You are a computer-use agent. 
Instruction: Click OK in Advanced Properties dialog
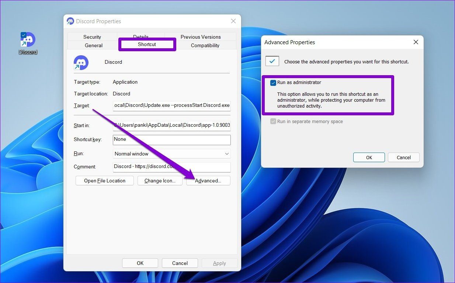tap(369, 157)
